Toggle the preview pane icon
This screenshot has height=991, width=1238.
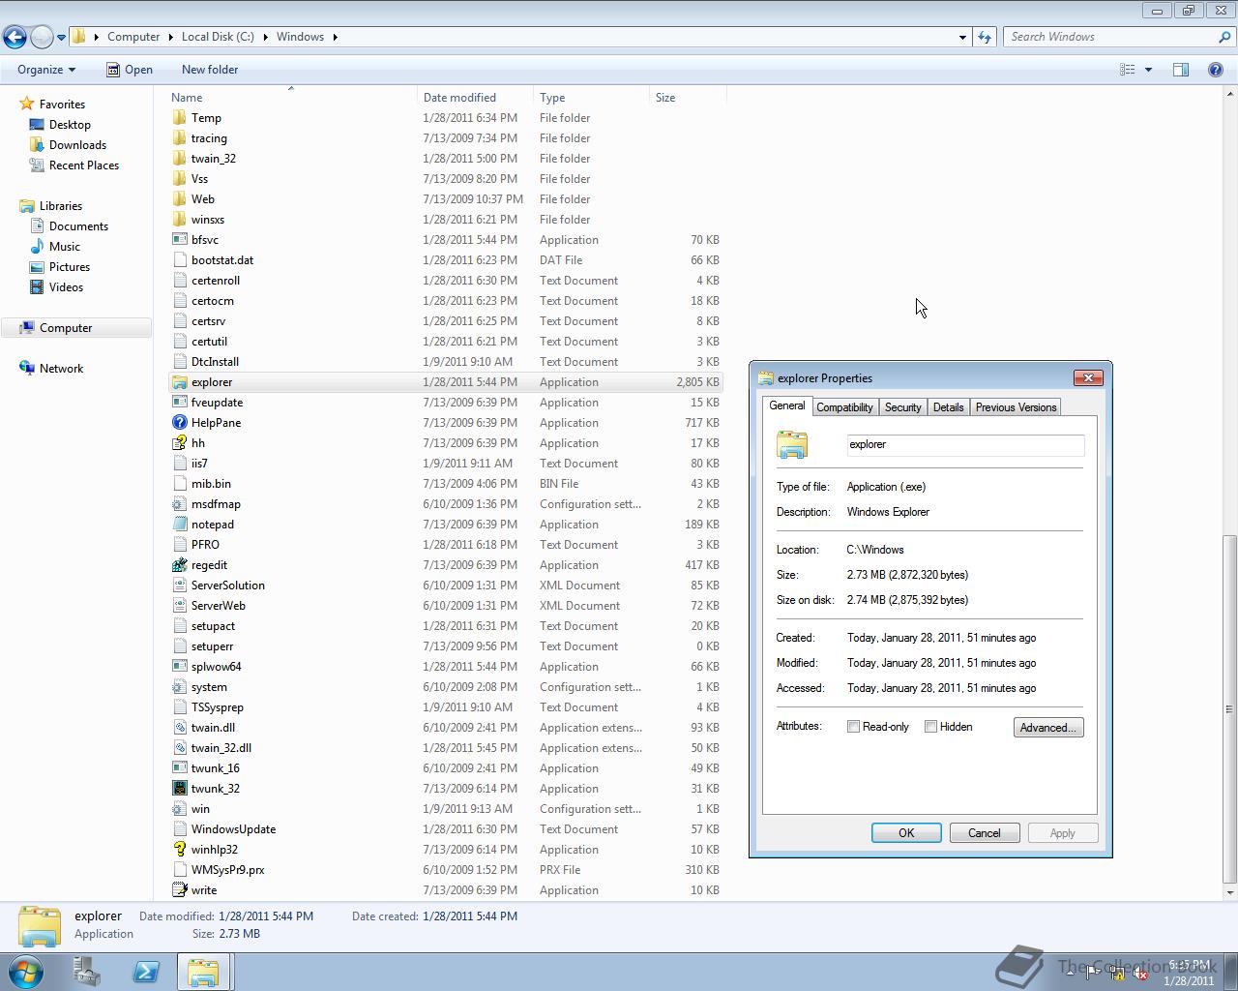1181,70
